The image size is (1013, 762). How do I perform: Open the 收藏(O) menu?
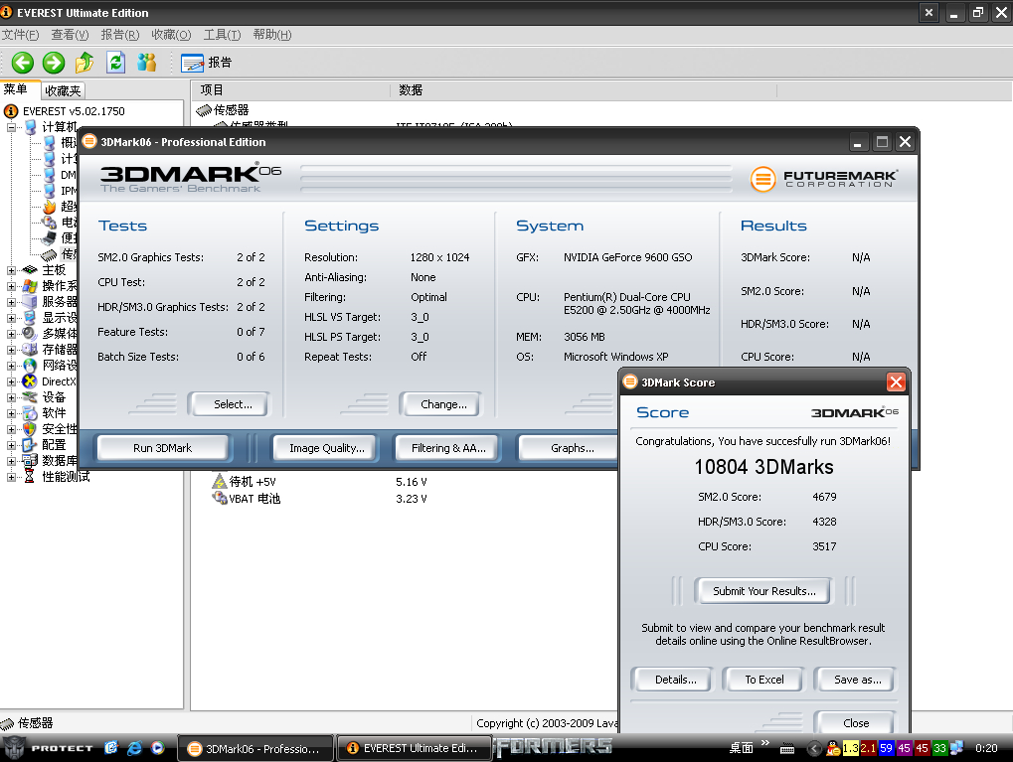tap(171, 35)
